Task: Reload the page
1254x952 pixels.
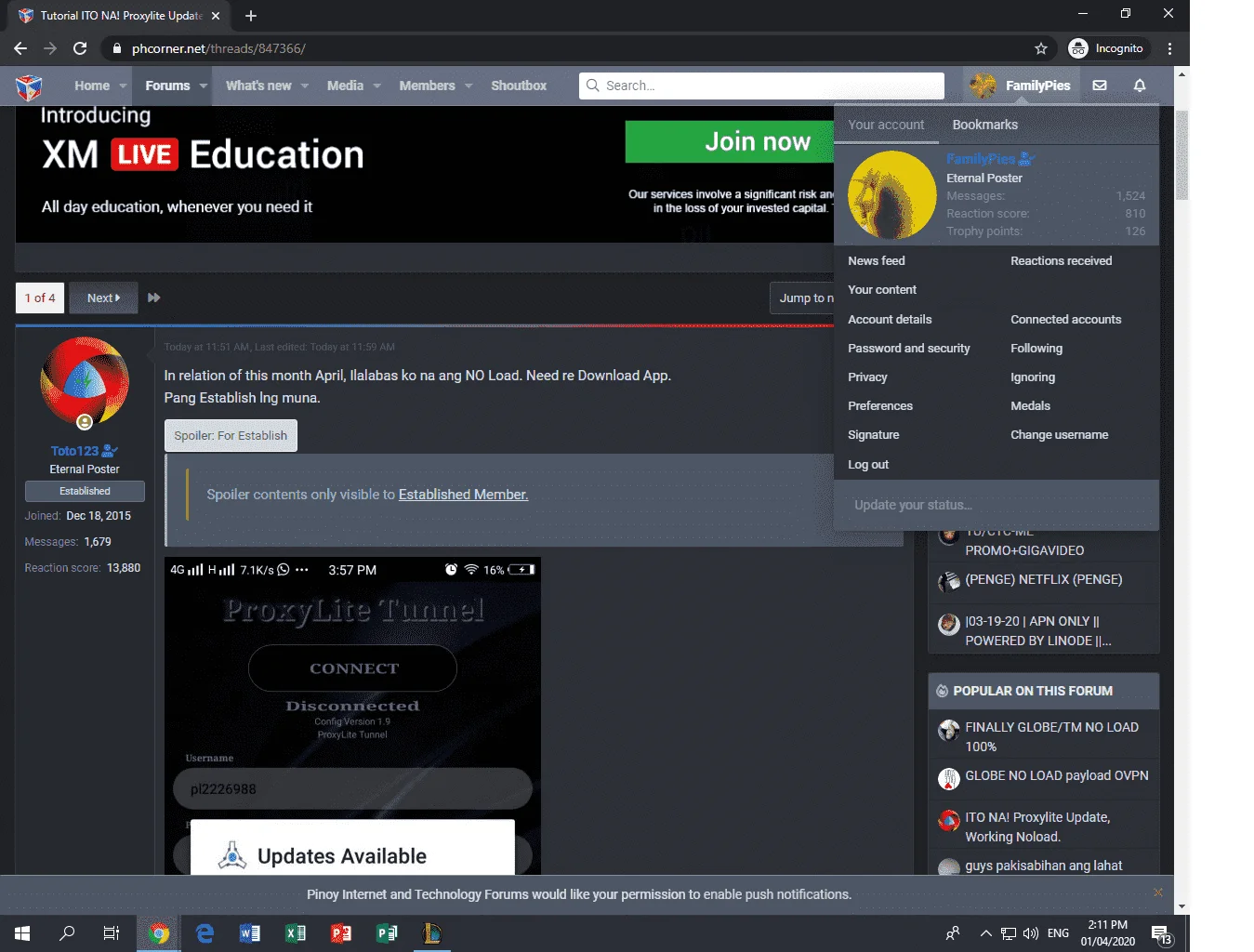Action: [x=80, y=48]
